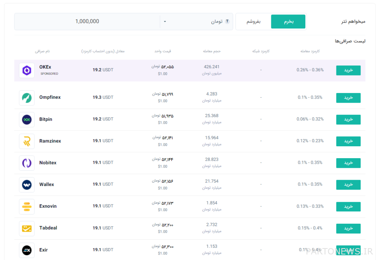Click the Wallex exchange logo
379x260 pixels.
click(x=27, y=185)
